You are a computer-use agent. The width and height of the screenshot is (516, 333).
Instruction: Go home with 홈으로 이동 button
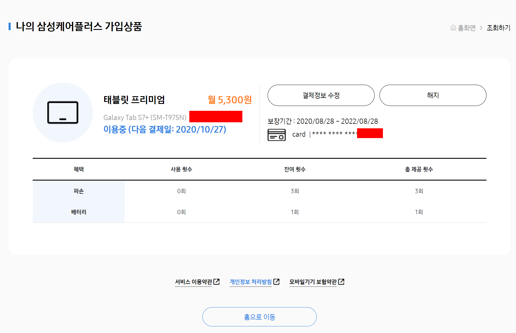pos(259,317)
